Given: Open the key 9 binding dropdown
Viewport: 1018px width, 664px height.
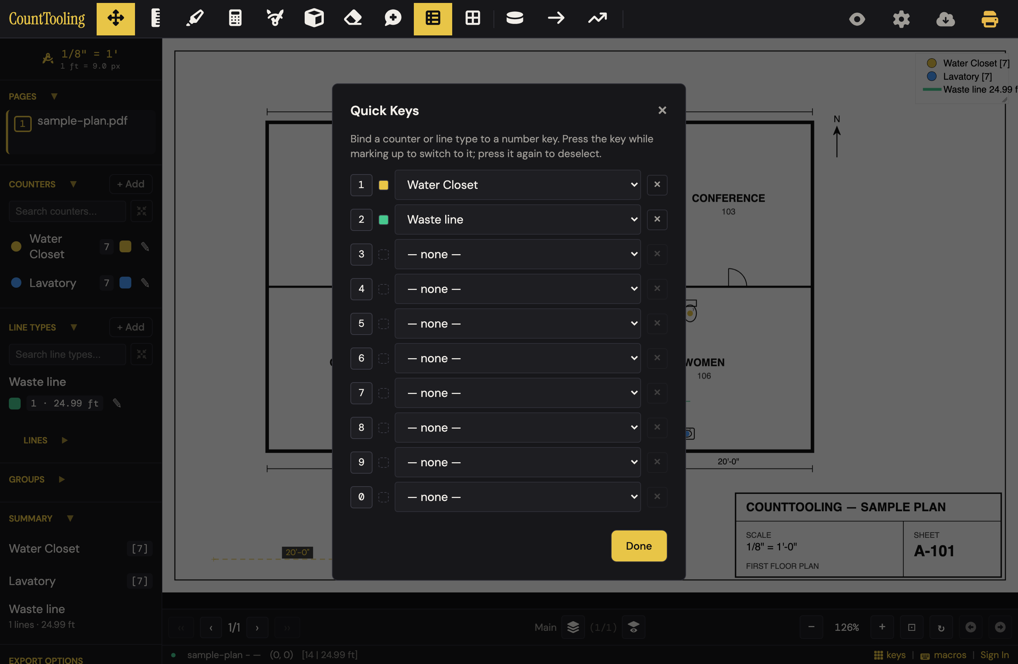Looking at the screenshot, I should click(x=517, y=462).
